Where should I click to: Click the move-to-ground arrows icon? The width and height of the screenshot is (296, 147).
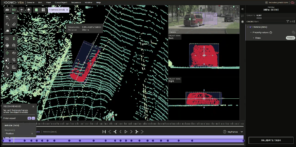tap(7, 67)
